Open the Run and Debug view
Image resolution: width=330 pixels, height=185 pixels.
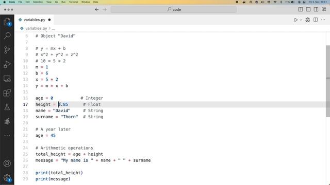point(7,64)
